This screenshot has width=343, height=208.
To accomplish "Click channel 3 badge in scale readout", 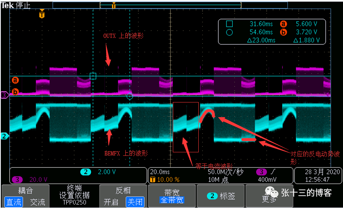I will click(17, 180).
